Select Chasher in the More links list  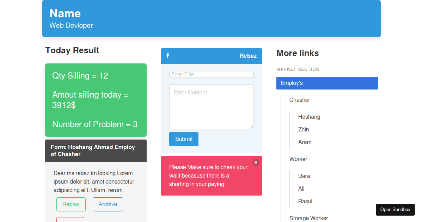pos(300,100)
